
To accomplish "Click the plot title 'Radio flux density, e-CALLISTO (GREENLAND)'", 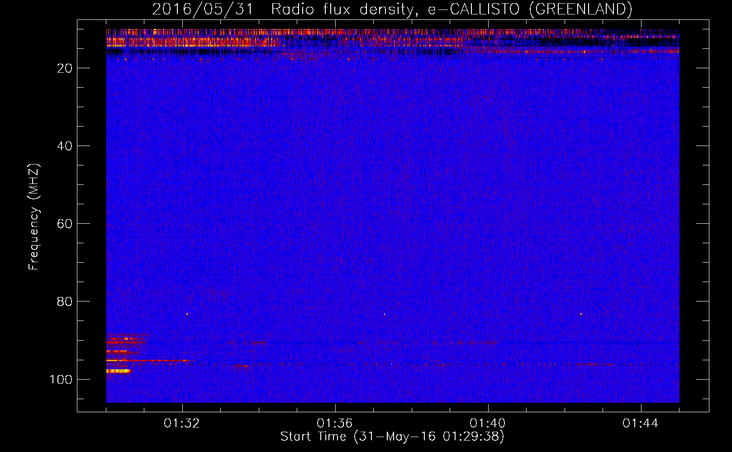I will pos(452,9).
